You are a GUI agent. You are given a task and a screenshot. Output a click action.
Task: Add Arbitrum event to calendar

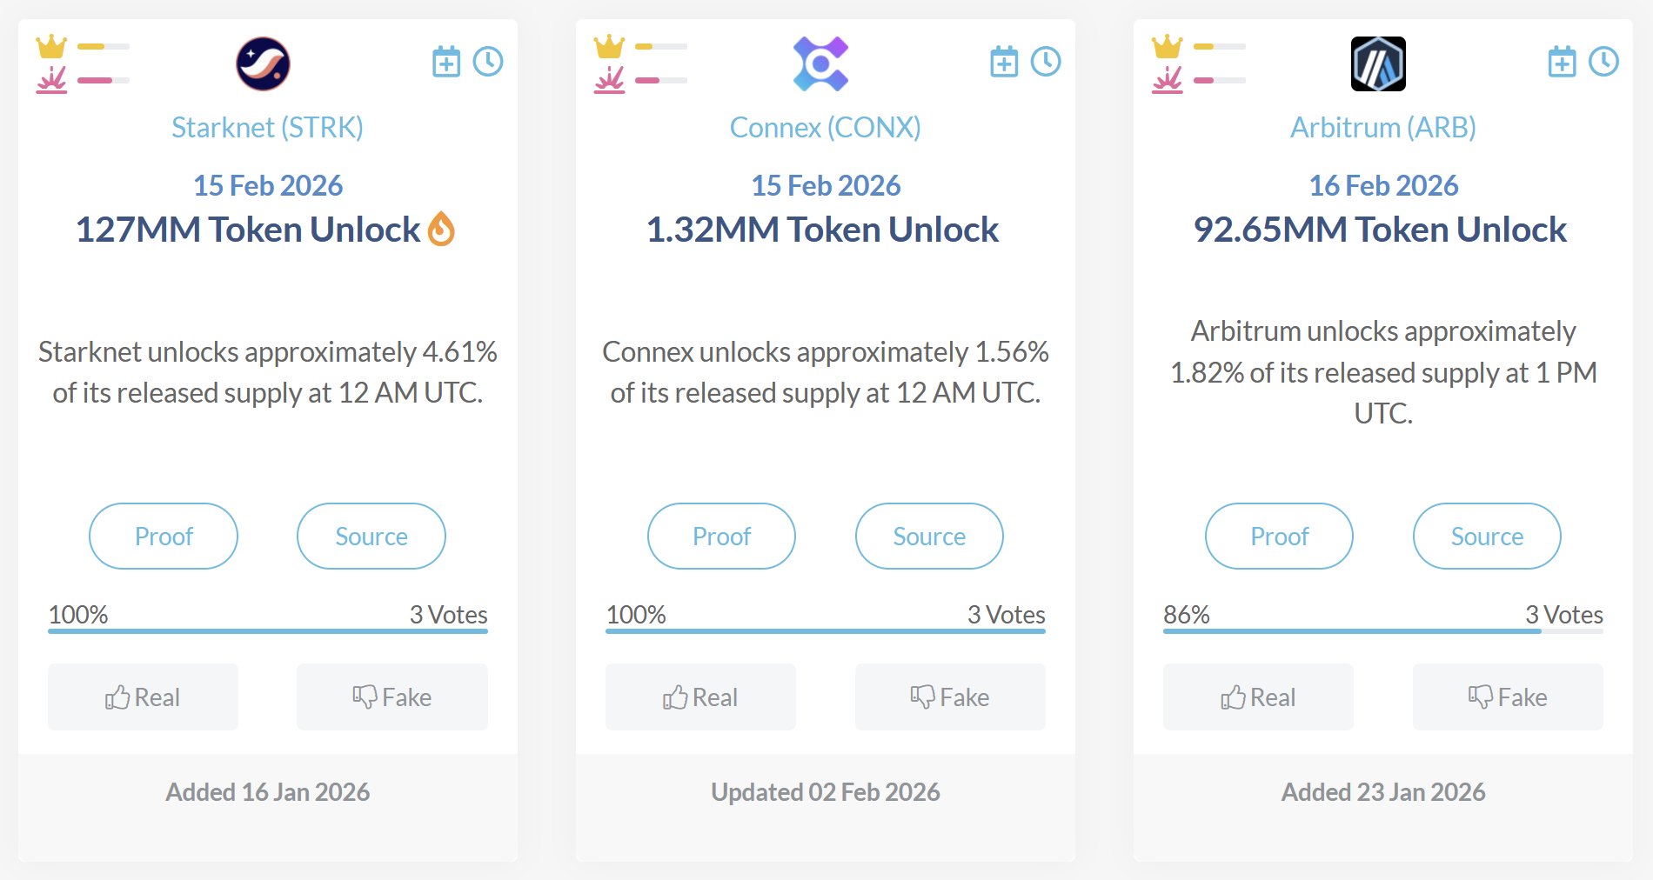(1562, 62)
